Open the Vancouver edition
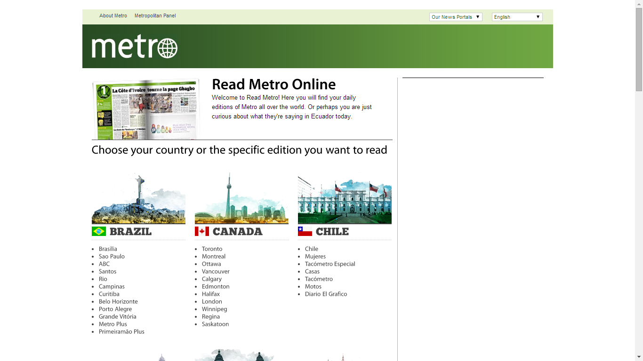Screen dimensions: 643x361 point(216,272)
